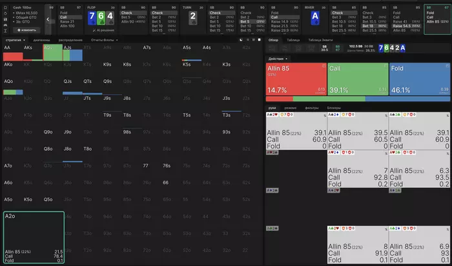Click the red Allin 85 14.7% card
452x266 pixels.
[296, 79]
